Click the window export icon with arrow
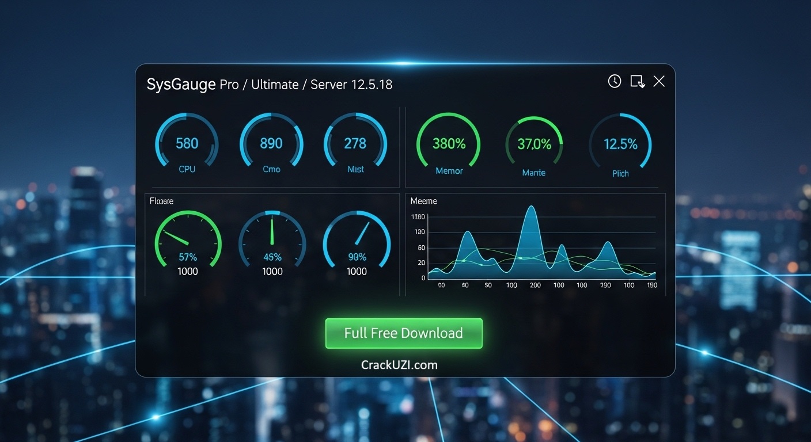 point(637,81)
